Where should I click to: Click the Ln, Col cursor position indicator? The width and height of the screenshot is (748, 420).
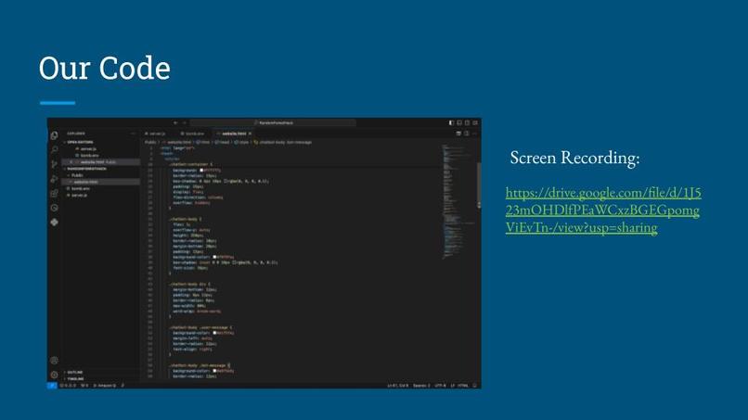tap(398, 386)
